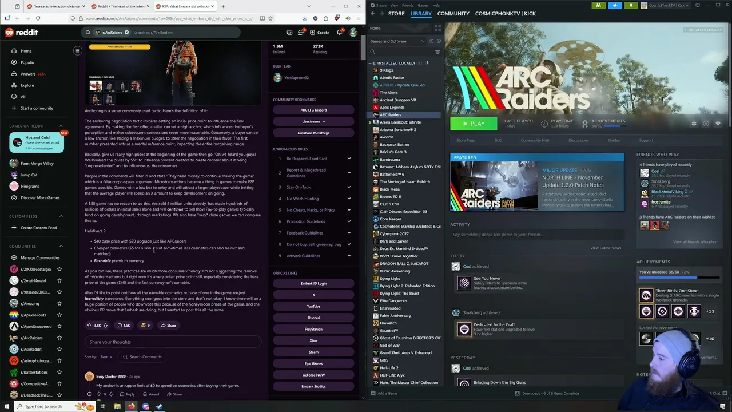Toggle star for r/ApexUncovered community
732x412 pixels.
[x=59, y=326]
